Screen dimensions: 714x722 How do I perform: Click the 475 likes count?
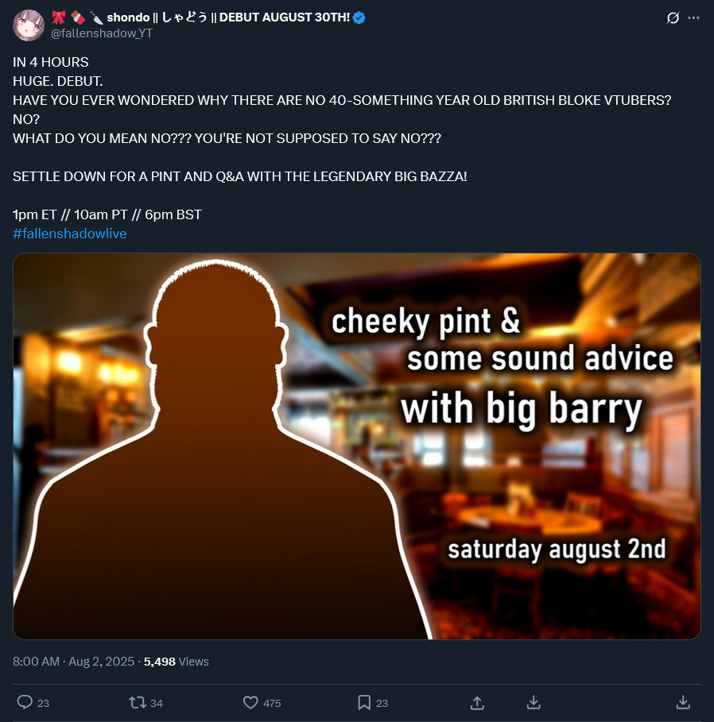272,703
